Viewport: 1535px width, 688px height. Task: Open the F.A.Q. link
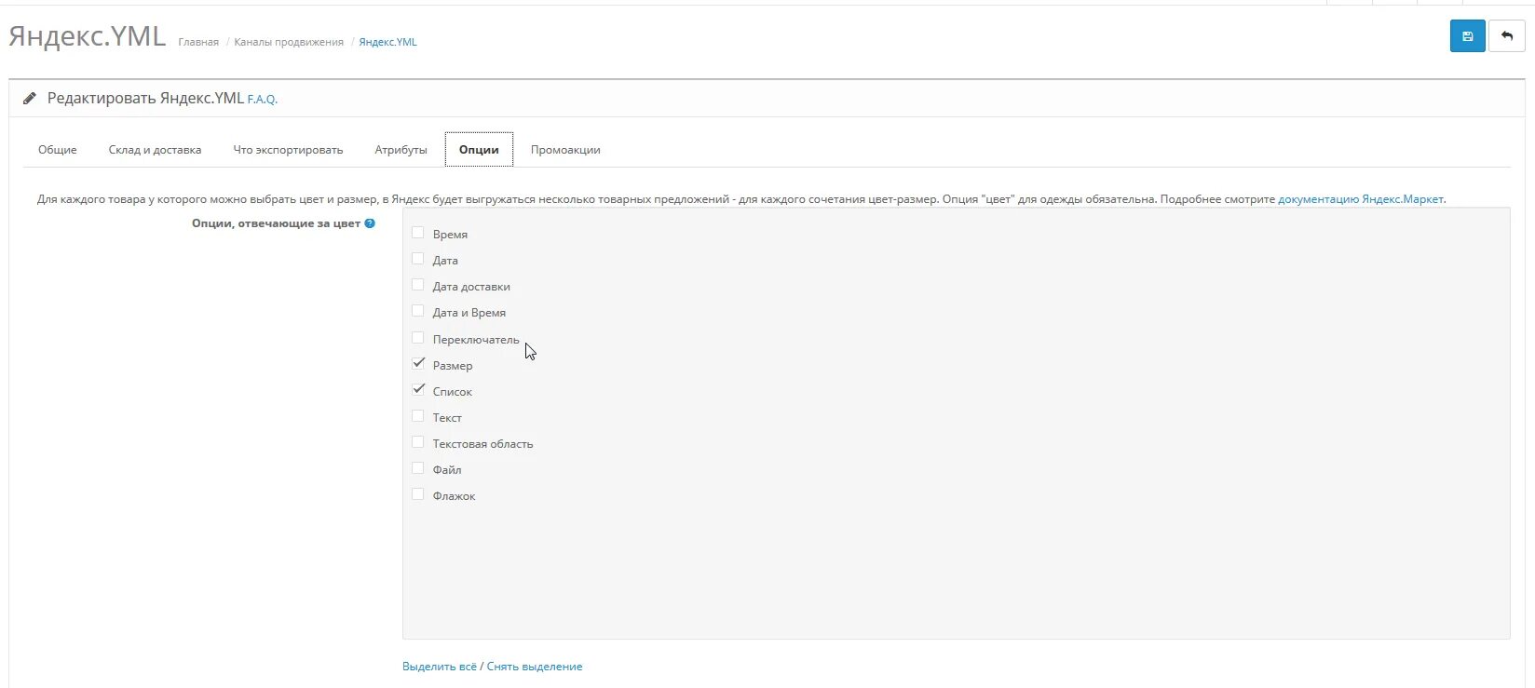click(263, 100)
